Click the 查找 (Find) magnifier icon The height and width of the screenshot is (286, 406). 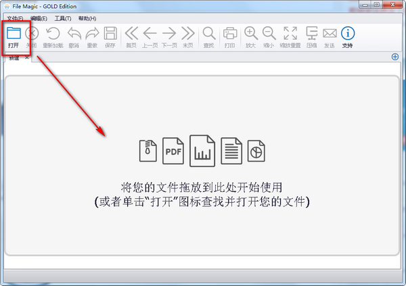[x=209, y=33]
